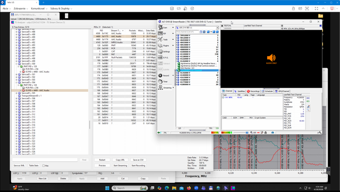Open Settings in the ALT-DVB sidebar
Image resolution: width=340 pixels, height=192 pixels.
tap(164, 51)
